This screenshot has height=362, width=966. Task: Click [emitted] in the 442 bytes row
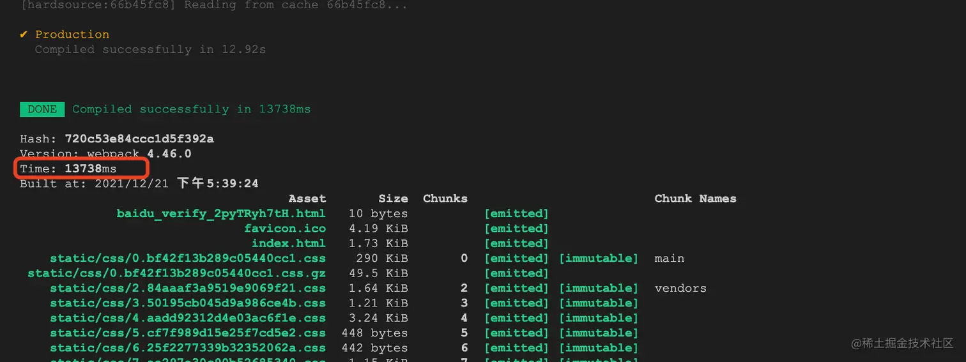516,348
